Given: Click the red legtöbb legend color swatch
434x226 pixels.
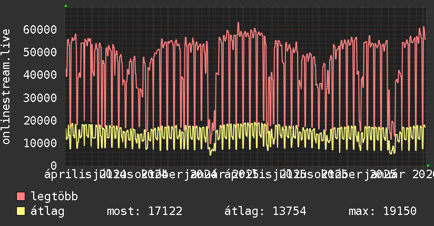Looking at the screenshot, I should tap(21, 197).
